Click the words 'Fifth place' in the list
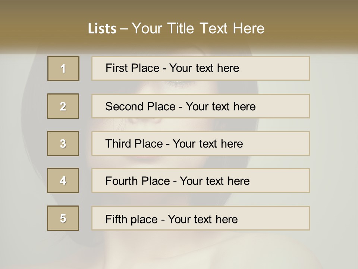Image resolution: width=358 pixels, height=269 pixels. pyautogui.click(x=132, y=219)
